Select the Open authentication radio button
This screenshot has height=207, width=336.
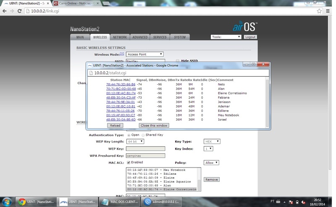point(129,135)
